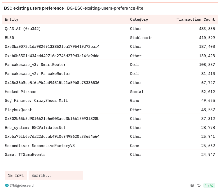Select the Secondlive: SecondLiveFactoryV3 row

(110, 146)
